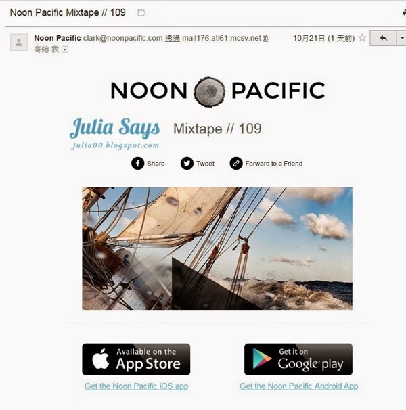
Task: Click the Facebook Share icon
Action: click(138, 164)
